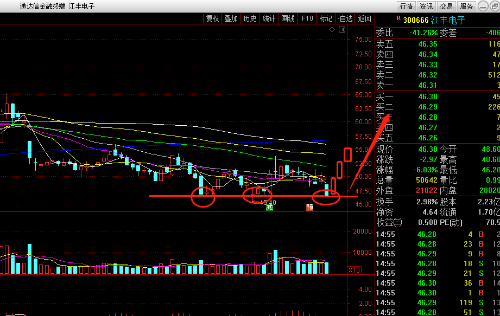Click the 换手 2.98% value

pos(427,202)
